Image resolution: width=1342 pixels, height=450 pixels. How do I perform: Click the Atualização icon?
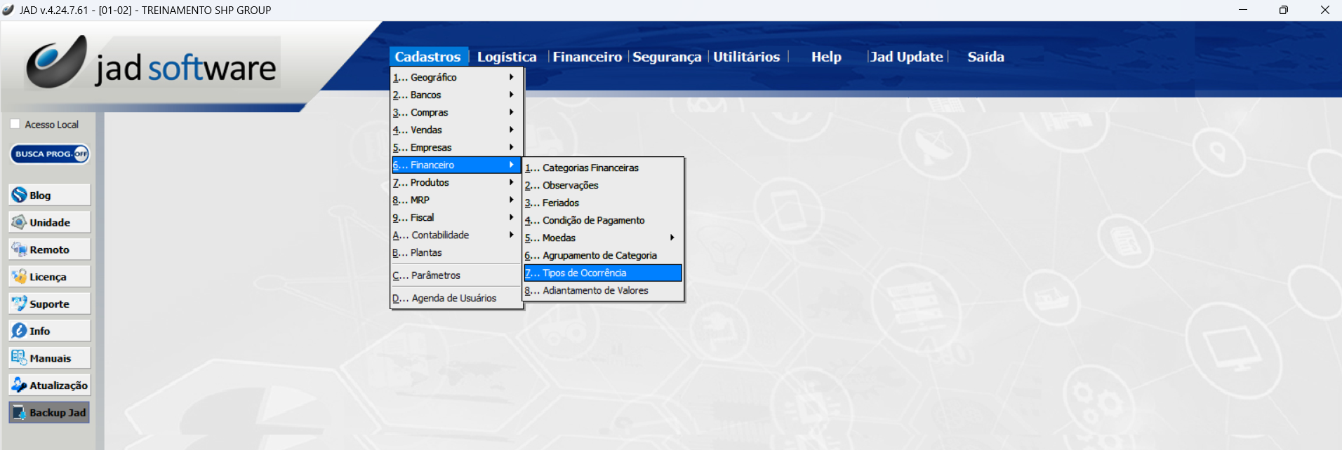coord(20,385)
